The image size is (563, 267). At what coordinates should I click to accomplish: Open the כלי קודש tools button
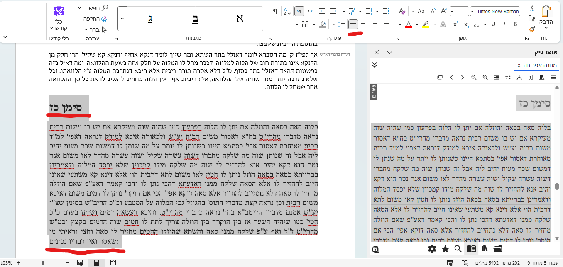click(59, 18)
